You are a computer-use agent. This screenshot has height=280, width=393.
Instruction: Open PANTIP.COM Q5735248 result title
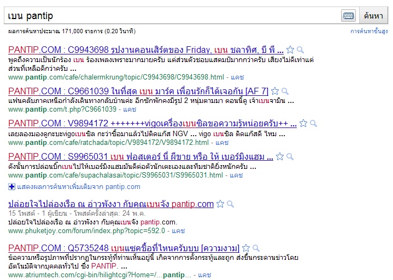(124, 248)
